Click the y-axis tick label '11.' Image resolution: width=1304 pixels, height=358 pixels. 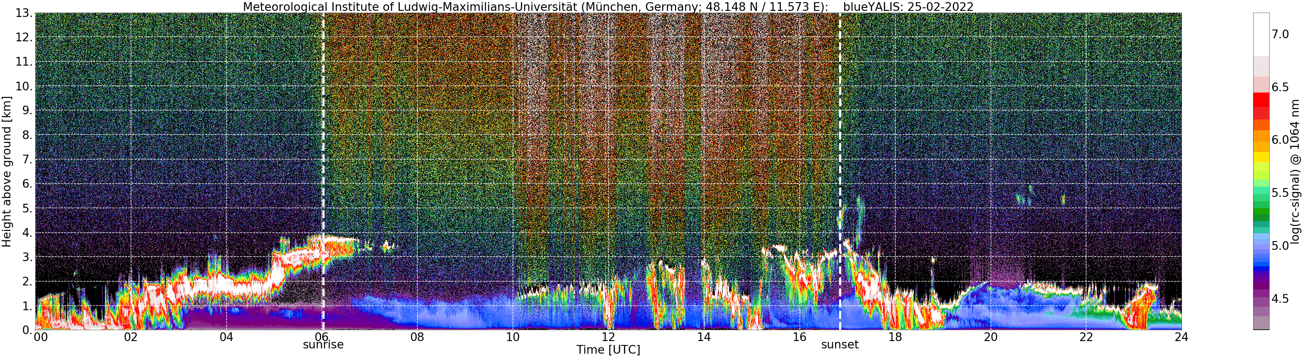[24, 62]
